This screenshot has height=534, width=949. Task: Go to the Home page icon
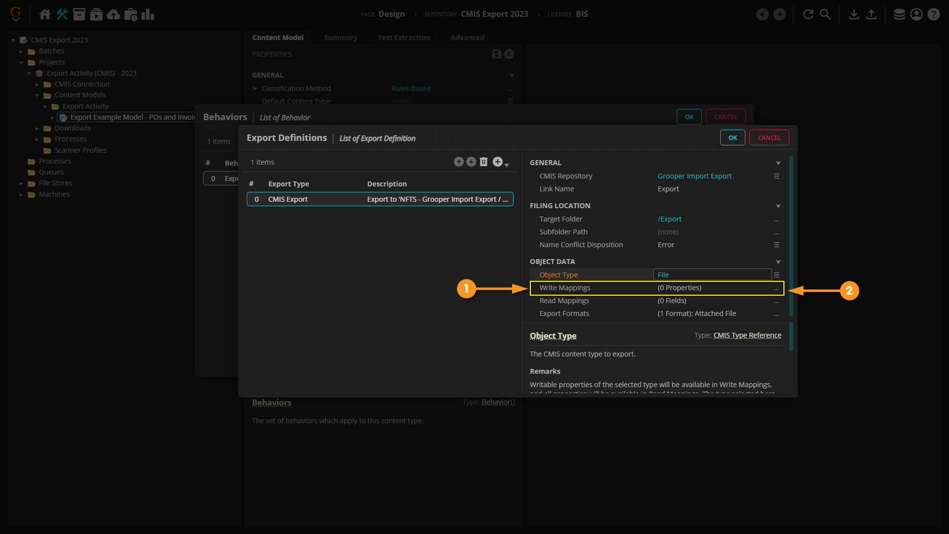coord(45,14)
